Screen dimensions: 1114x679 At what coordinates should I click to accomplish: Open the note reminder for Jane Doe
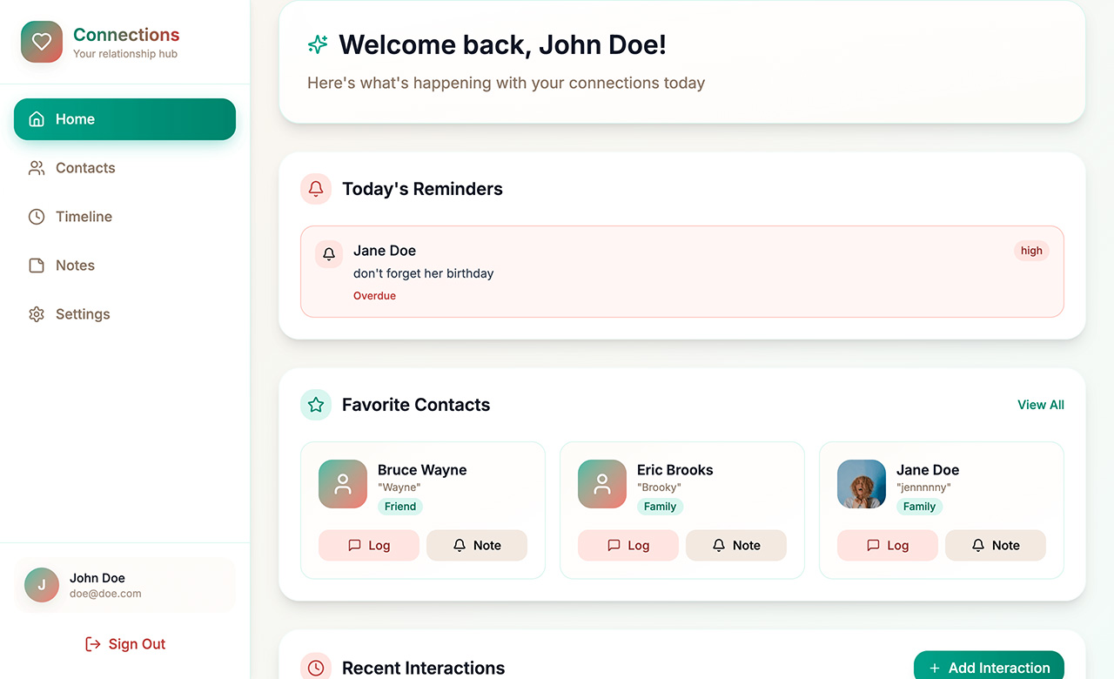pos(995,545)
